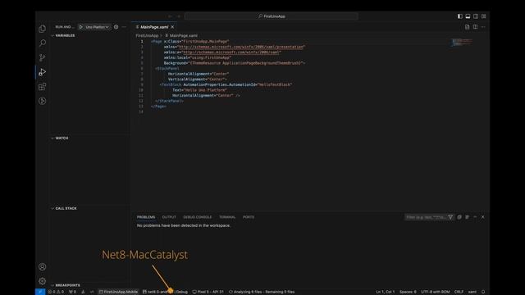Click Debug configuration in status bar
The width and height of the screenshot is (525, 295).
coord(182,292)
